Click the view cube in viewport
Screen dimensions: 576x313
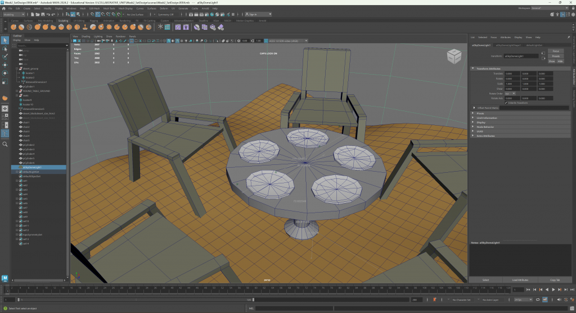pyautogui.click(x=453, y=56)
